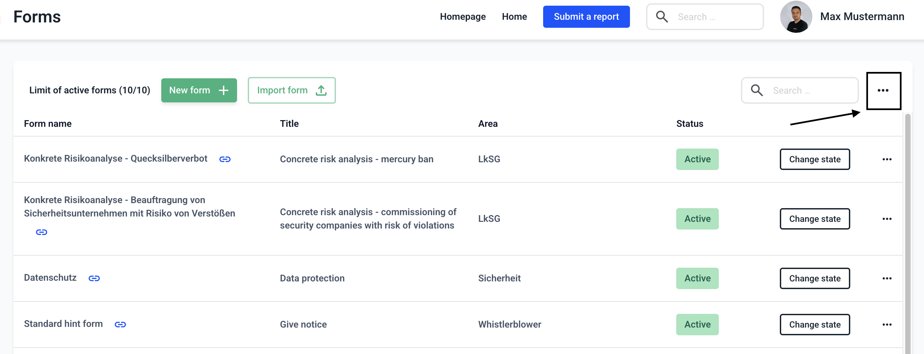Click magnifier icon in forms search box
924x354 pixels.
756,91
